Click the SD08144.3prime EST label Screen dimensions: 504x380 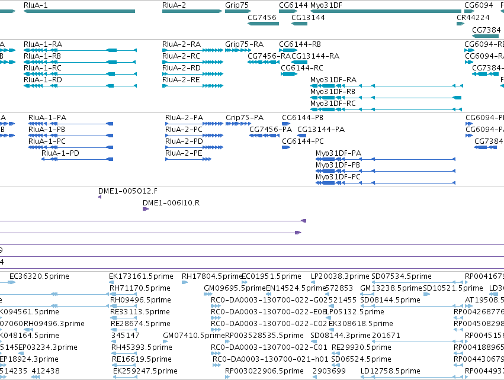(x=341, y=336)
